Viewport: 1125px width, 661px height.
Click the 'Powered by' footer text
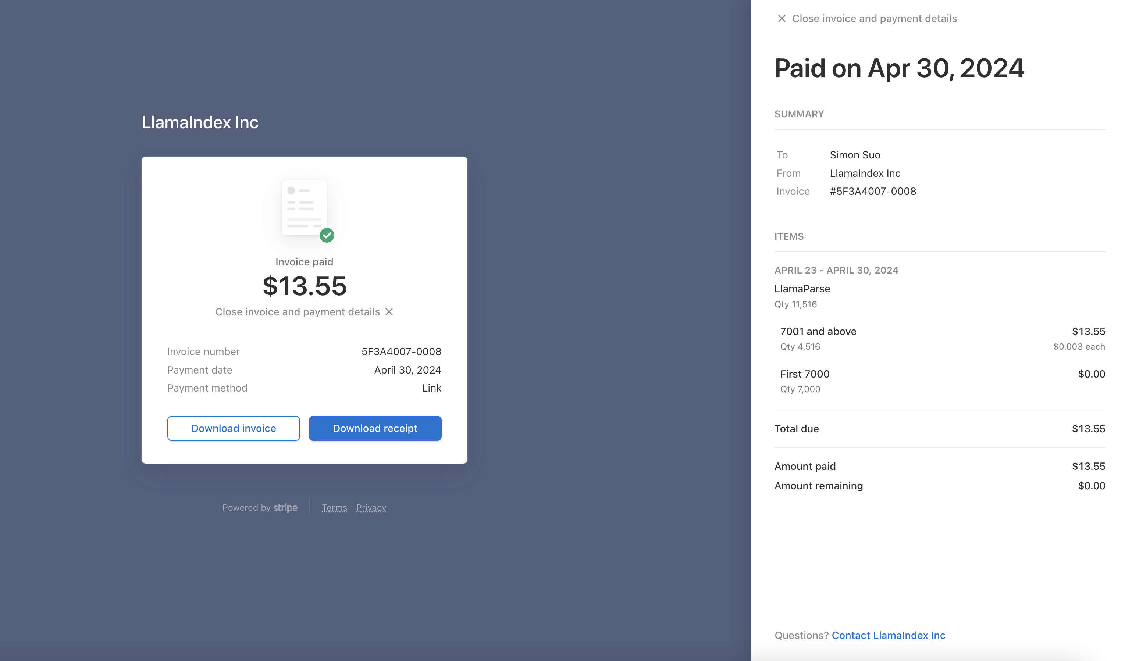click(246, 507)
